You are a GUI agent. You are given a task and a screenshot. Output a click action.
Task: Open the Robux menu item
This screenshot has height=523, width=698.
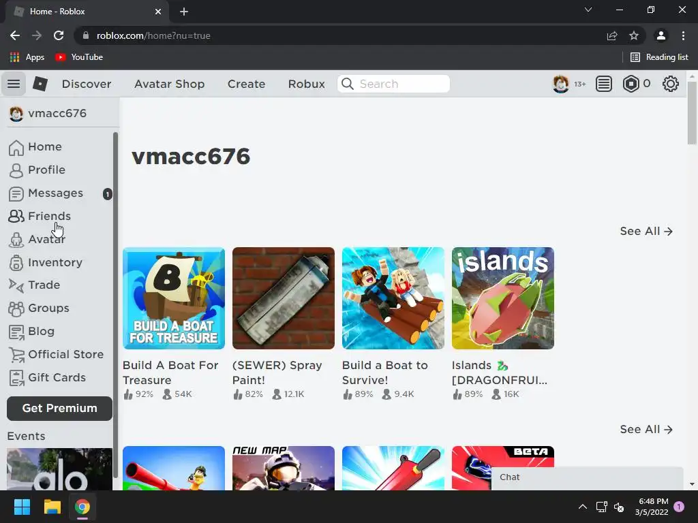coord(306,84)
